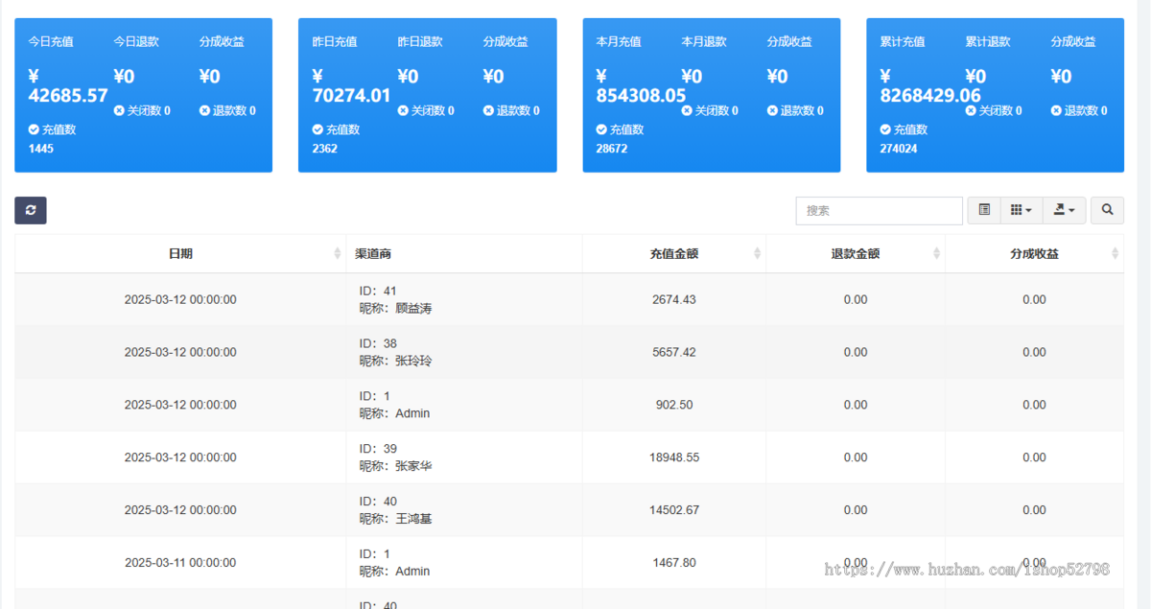Click the ID：38 channel entry
Image resolution: width=1151 pixels, height=609 pixels.
coord(378,343)
